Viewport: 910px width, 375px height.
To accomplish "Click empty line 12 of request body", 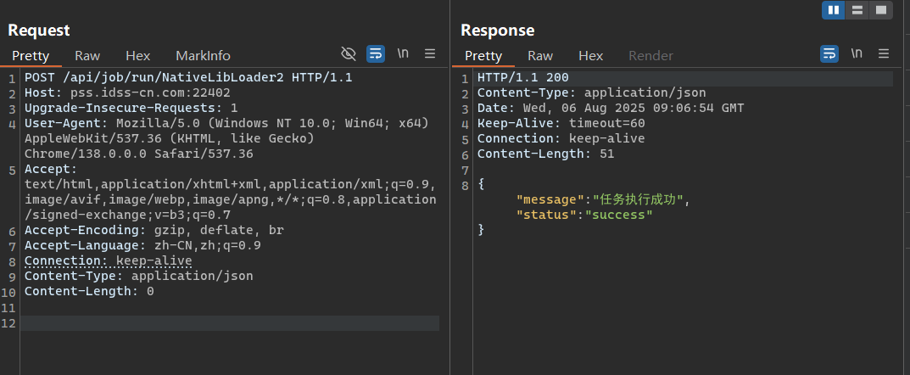I will point(230,323).
